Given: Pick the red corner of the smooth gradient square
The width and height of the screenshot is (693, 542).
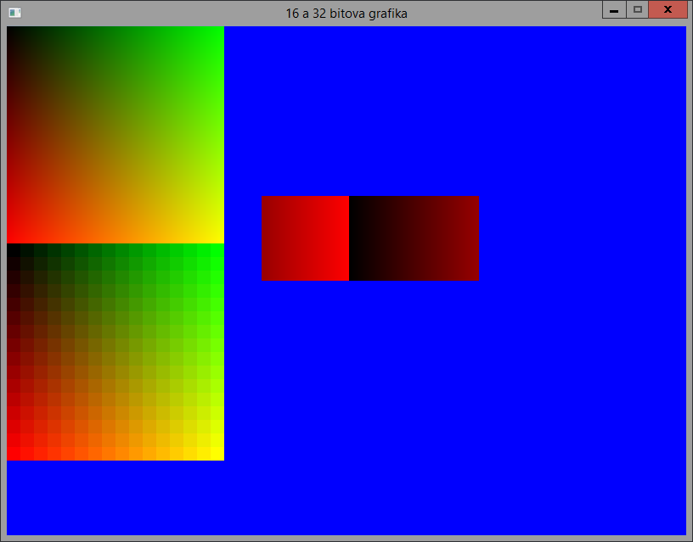Looking at the screenshot, I should click(11, 238).
